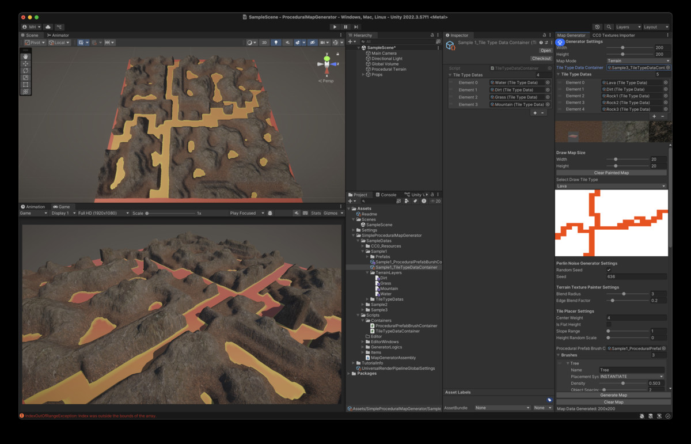Screen dimensions: 691x444
Task: Click the Clear Painted Map button
Action: tap(612, 173)
